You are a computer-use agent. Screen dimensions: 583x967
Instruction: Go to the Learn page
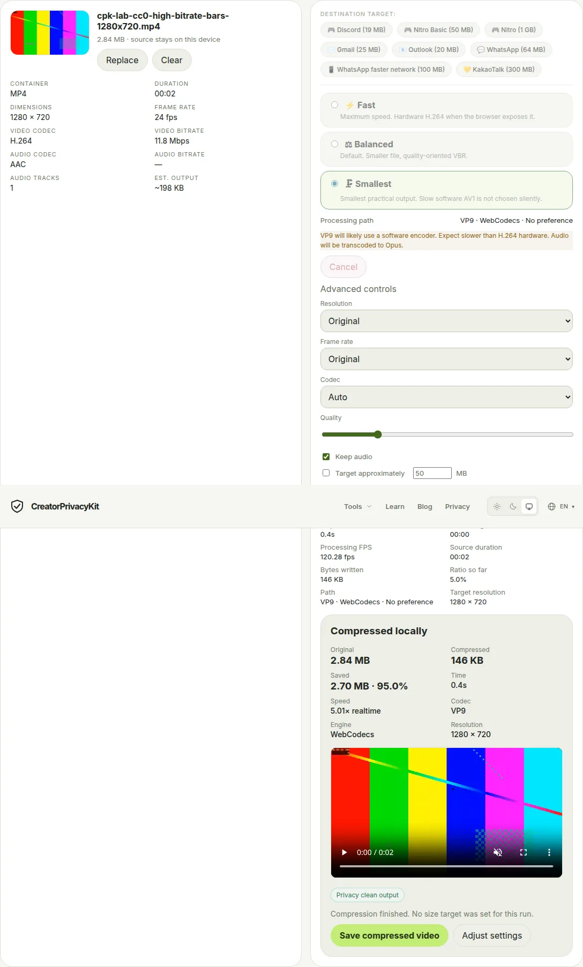click(x=395, y=506)
